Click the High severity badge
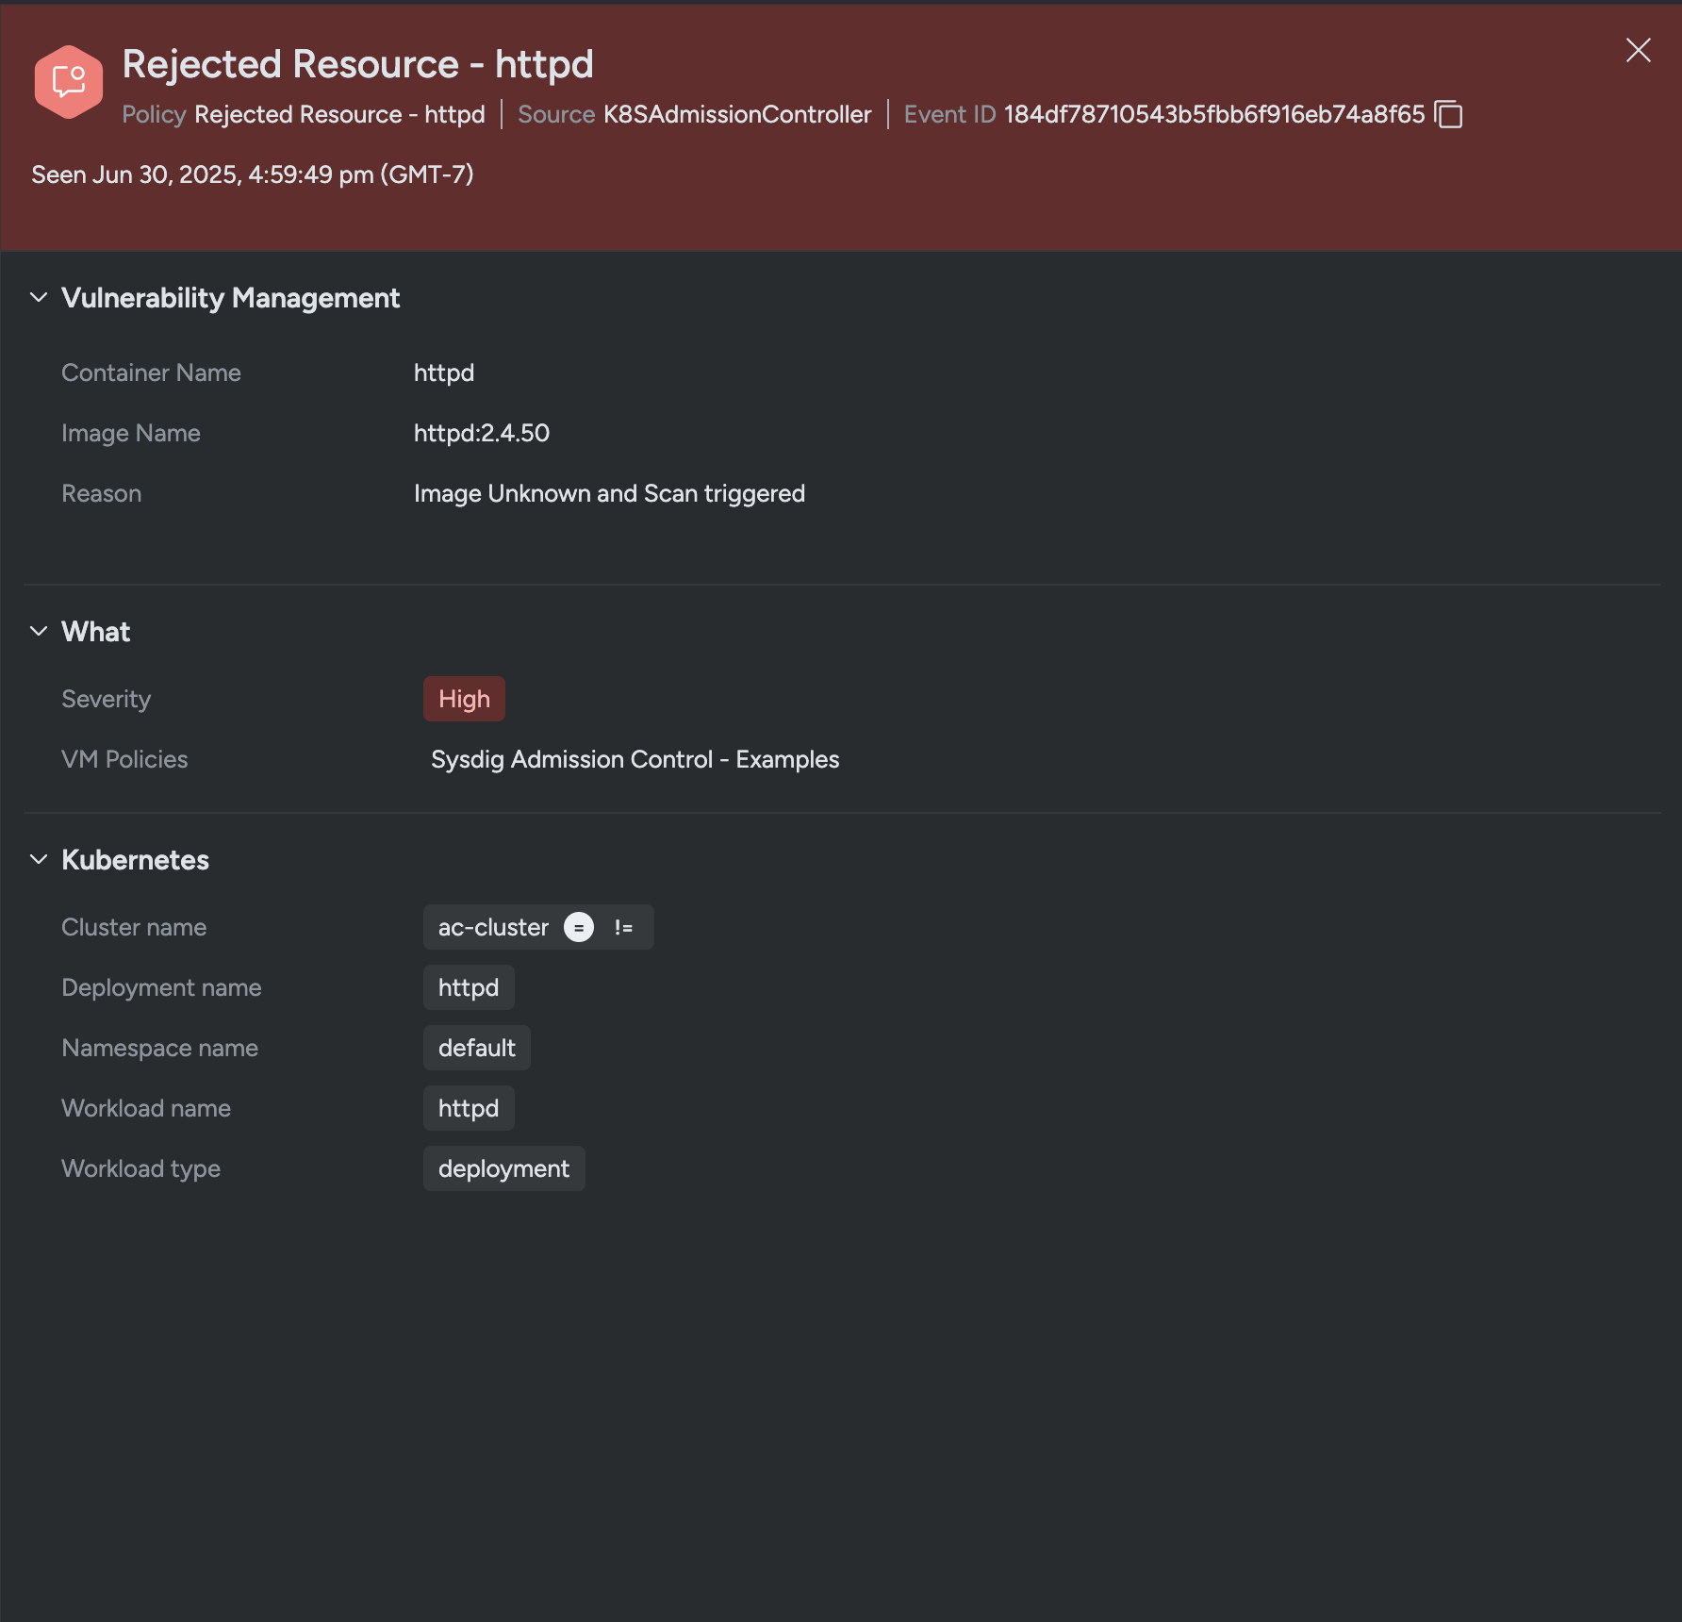Viewport: 1682px width, 1622px height. (x=464, y=699)
